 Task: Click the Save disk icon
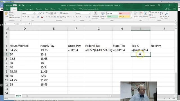[19, 5]
